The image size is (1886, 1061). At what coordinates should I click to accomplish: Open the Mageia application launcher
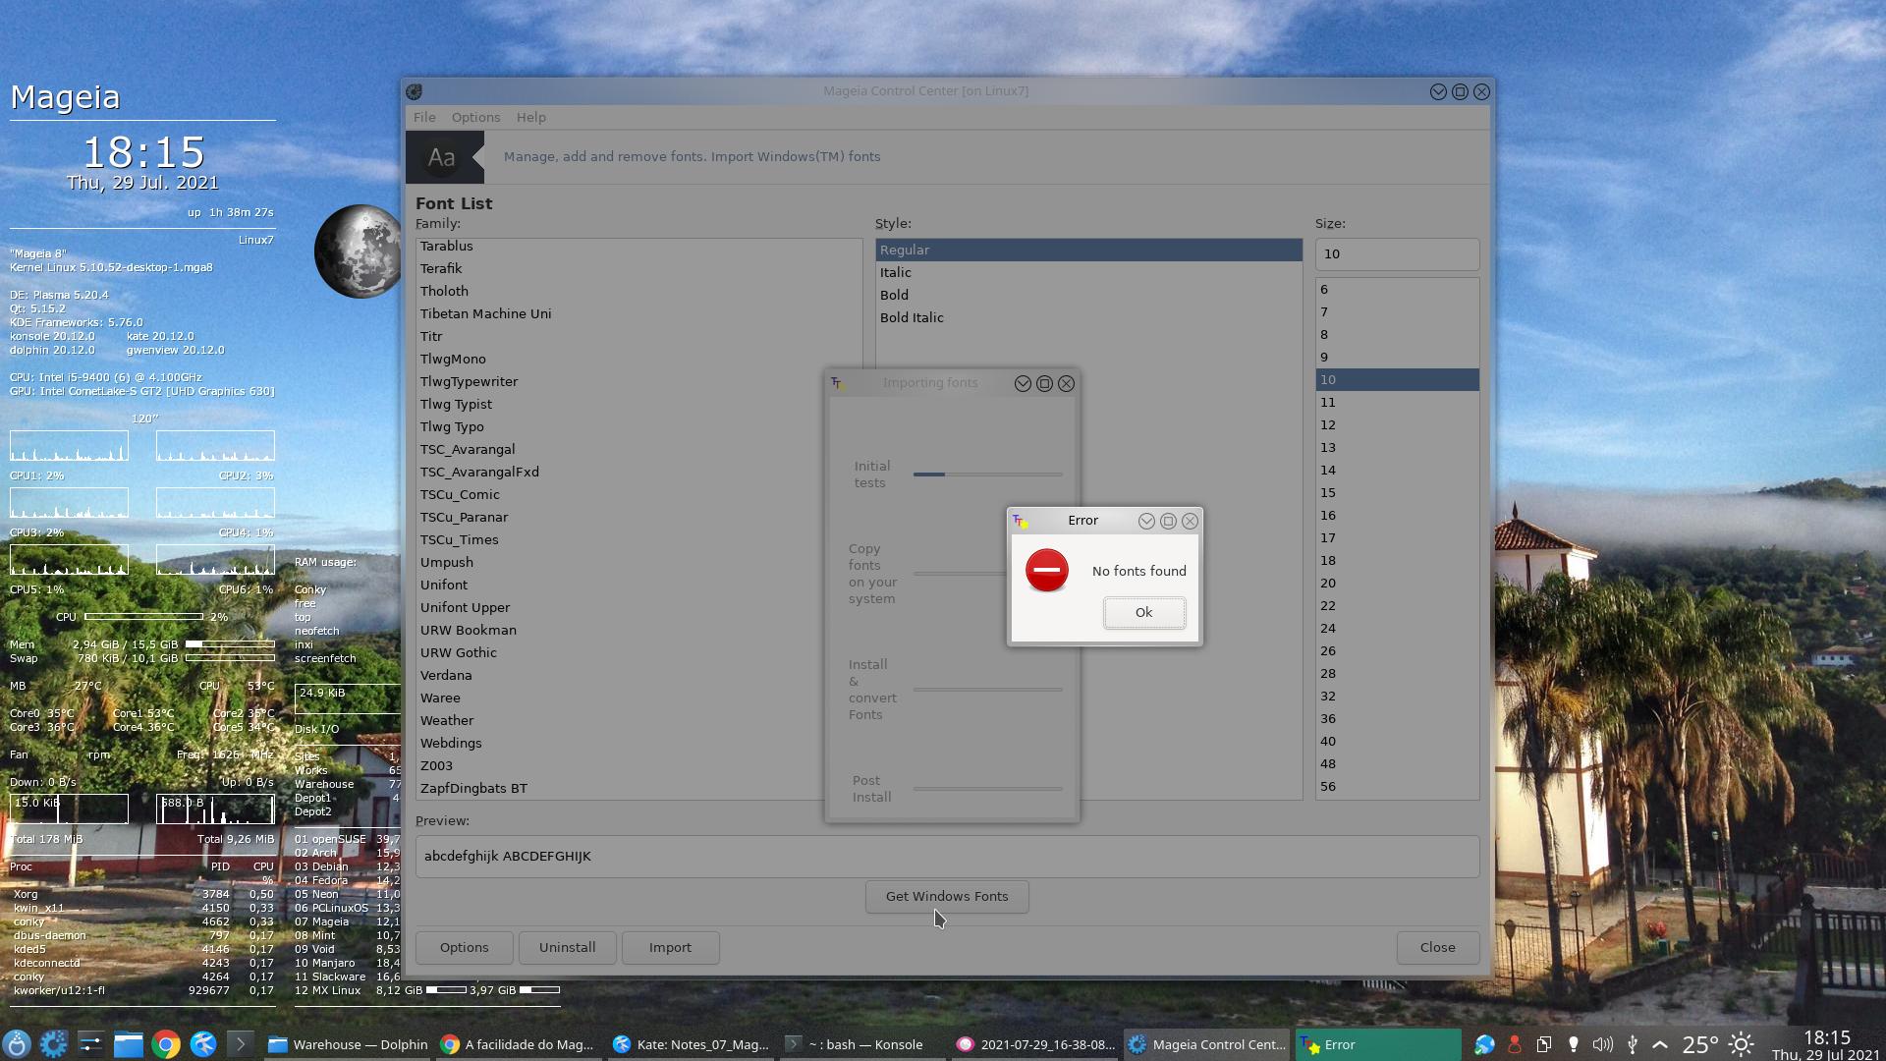[x=17, y=1043]
